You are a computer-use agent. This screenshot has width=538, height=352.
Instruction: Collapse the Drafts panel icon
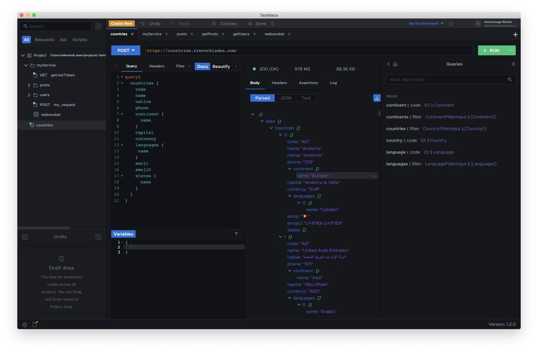[25, 237]
